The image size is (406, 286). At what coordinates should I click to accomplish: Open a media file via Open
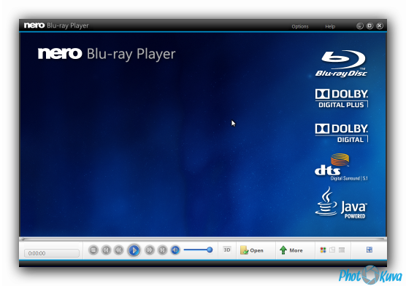coord(252,250)
